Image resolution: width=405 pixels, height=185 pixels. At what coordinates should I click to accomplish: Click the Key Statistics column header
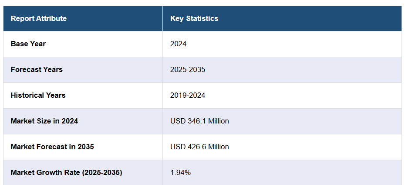coord(194,18)
